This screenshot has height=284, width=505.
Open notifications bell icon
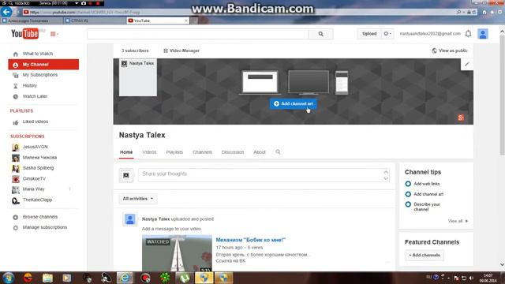pos(468,33)
